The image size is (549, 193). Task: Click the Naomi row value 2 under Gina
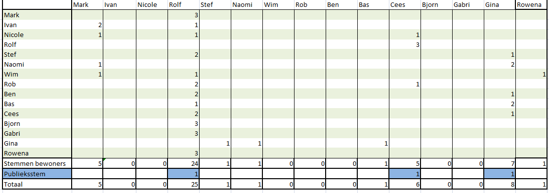(500, 64)
